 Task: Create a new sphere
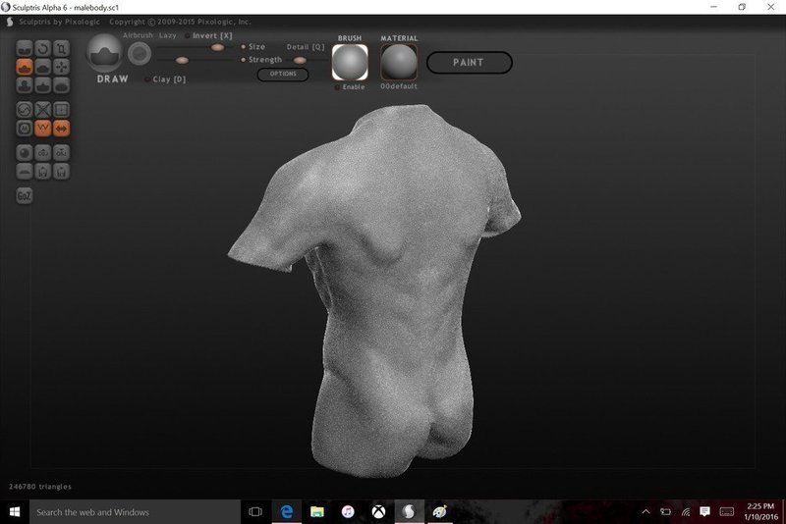(x=25, y=153)
